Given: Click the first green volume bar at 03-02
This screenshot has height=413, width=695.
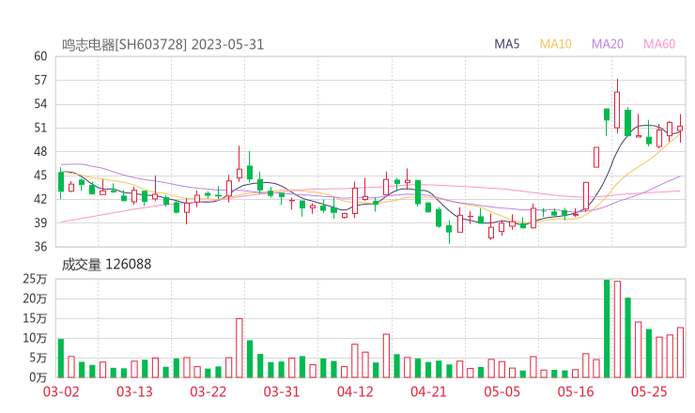Looking at the screenshot, I should 61,358.
